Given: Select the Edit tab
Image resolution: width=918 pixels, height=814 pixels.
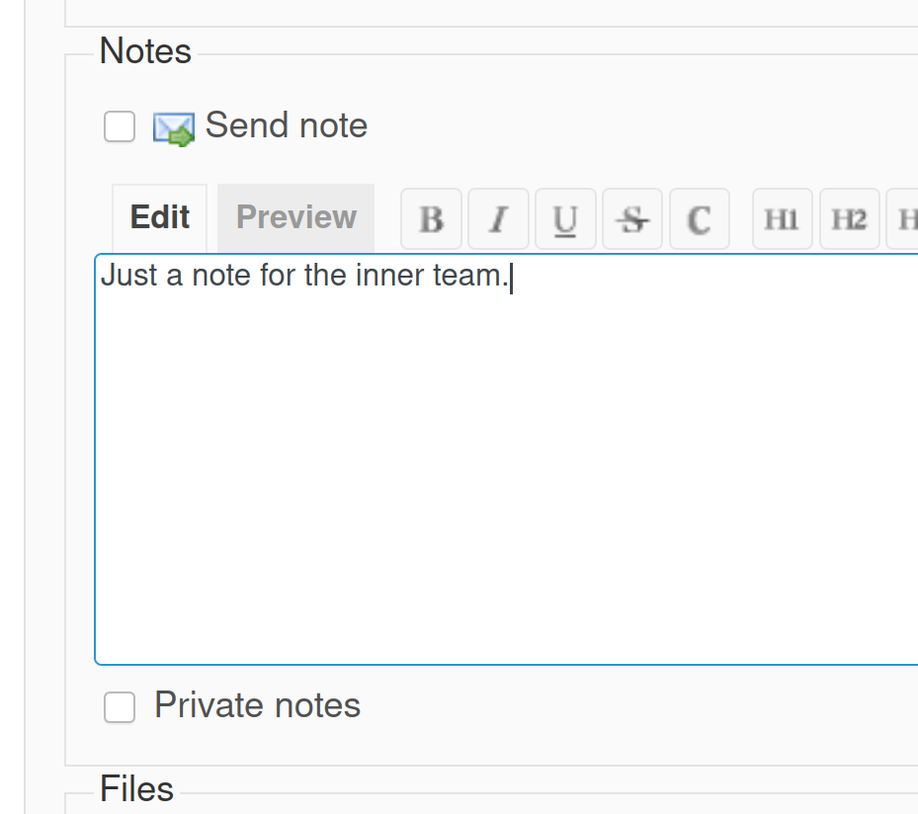Looking at the screenshot, I should coord(159,216).
